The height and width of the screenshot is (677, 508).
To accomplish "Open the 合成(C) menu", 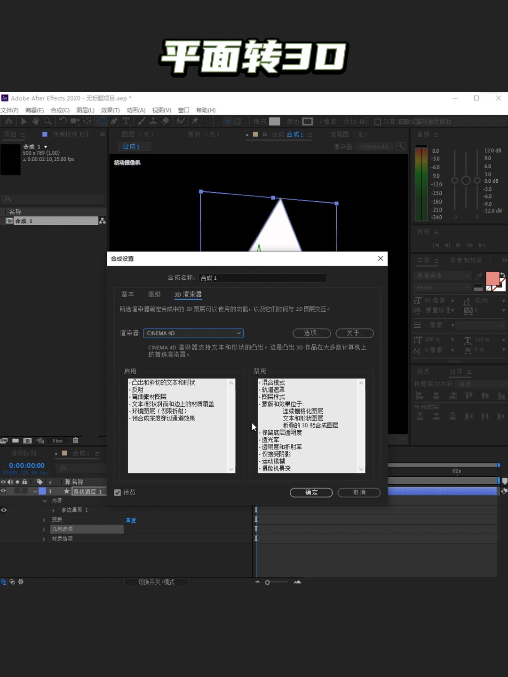I will point(60,110).
